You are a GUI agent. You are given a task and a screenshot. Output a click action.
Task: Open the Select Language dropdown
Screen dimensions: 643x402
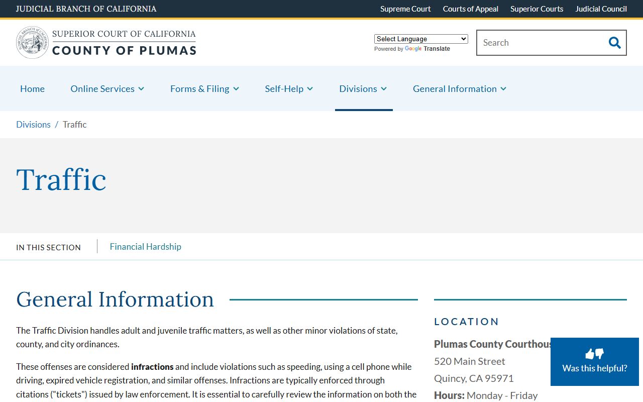(x=421, y=39)
